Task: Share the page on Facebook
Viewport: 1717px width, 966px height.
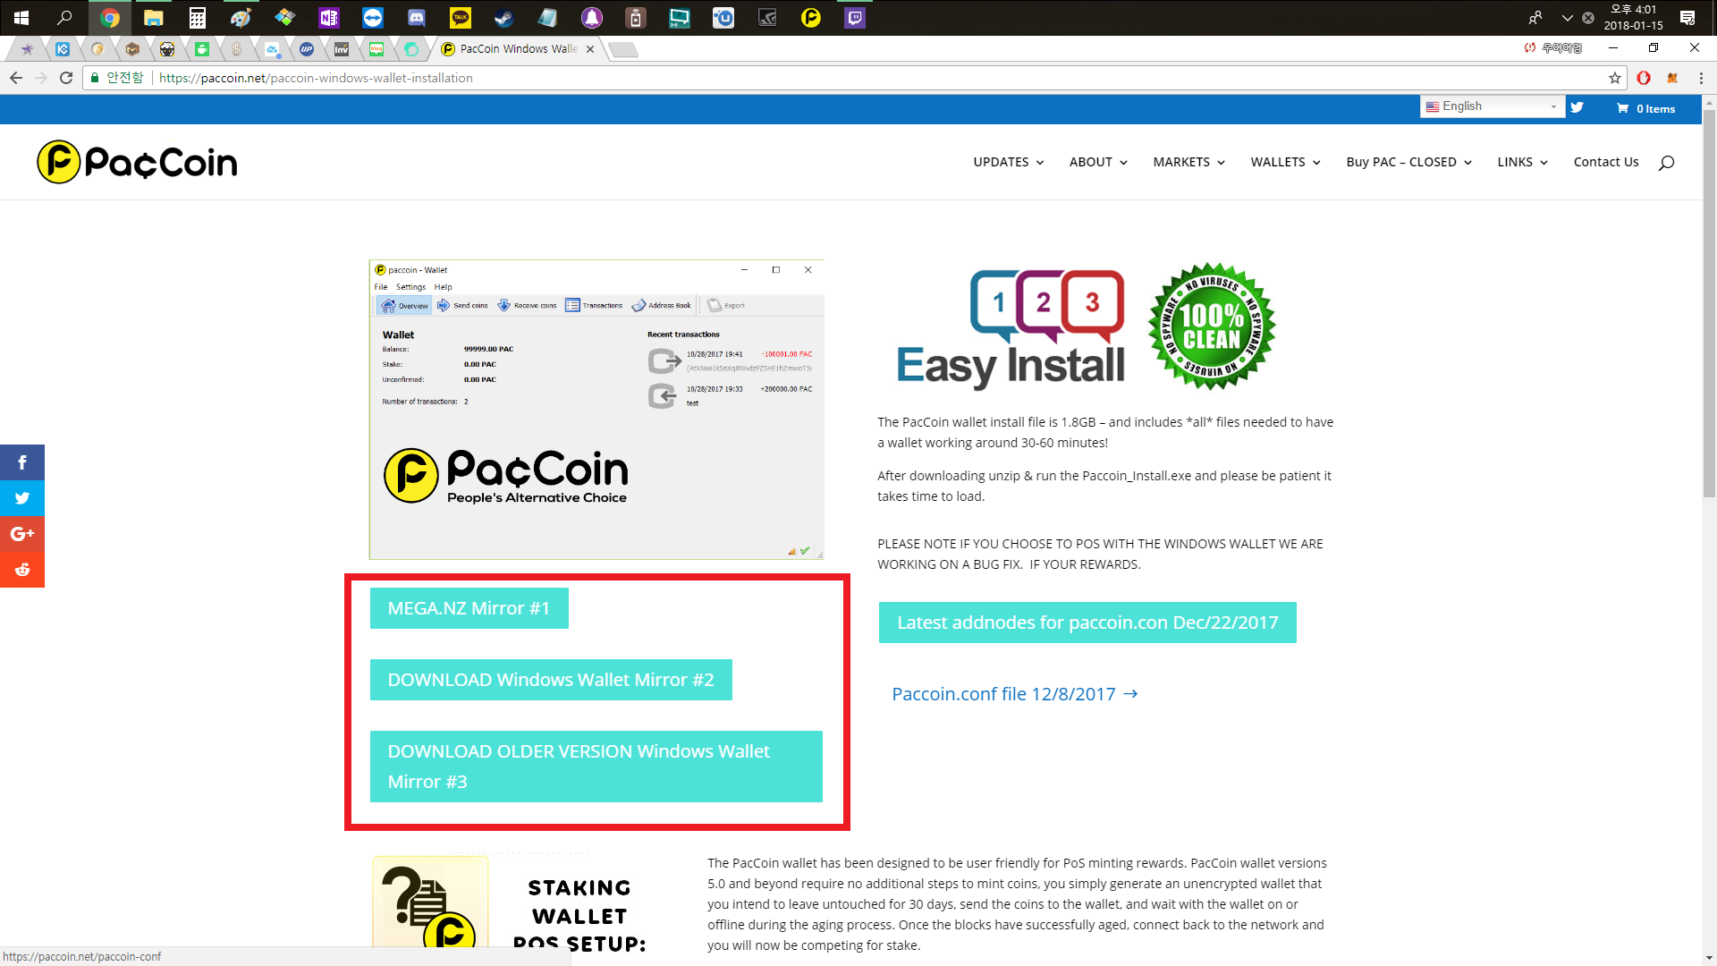Action: (x=22, y=462)
